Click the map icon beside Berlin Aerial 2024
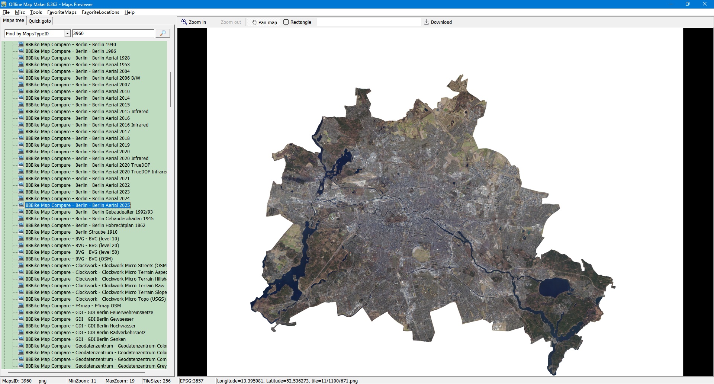 (x=21, y=198)
